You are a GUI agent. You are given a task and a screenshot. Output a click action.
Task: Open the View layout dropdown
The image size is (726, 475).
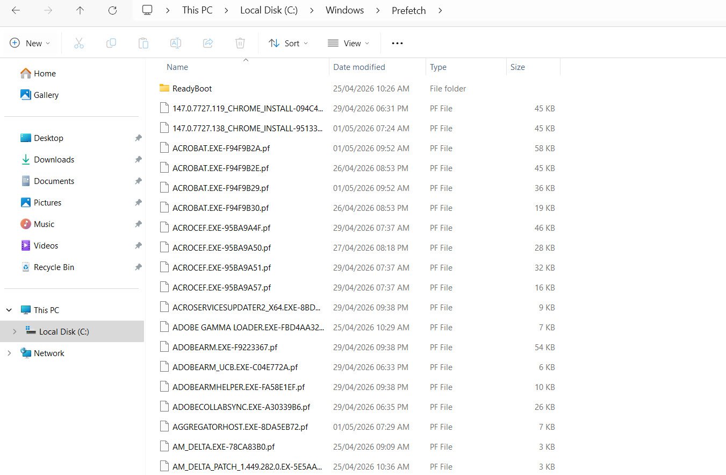point(349,43)
